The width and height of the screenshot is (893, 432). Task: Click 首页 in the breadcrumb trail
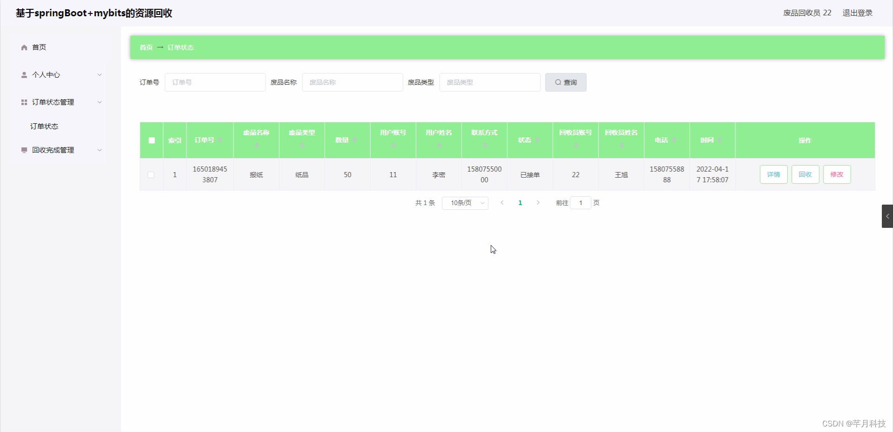(x=145, y=47)
